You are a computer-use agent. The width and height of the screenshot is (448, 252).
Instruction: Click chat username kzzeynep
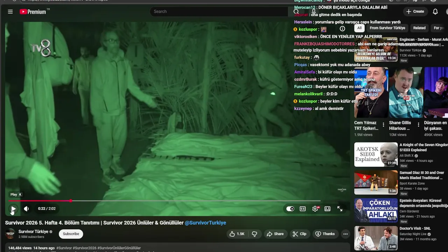click(x=303, y=108)
